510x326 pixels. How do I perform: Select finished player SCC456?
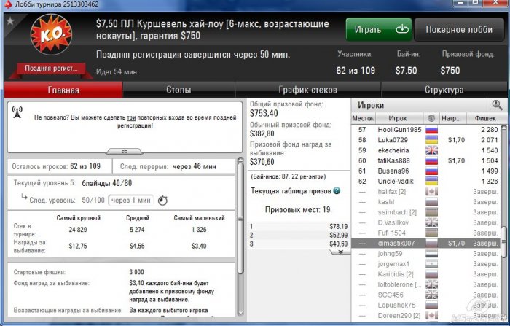425,295
